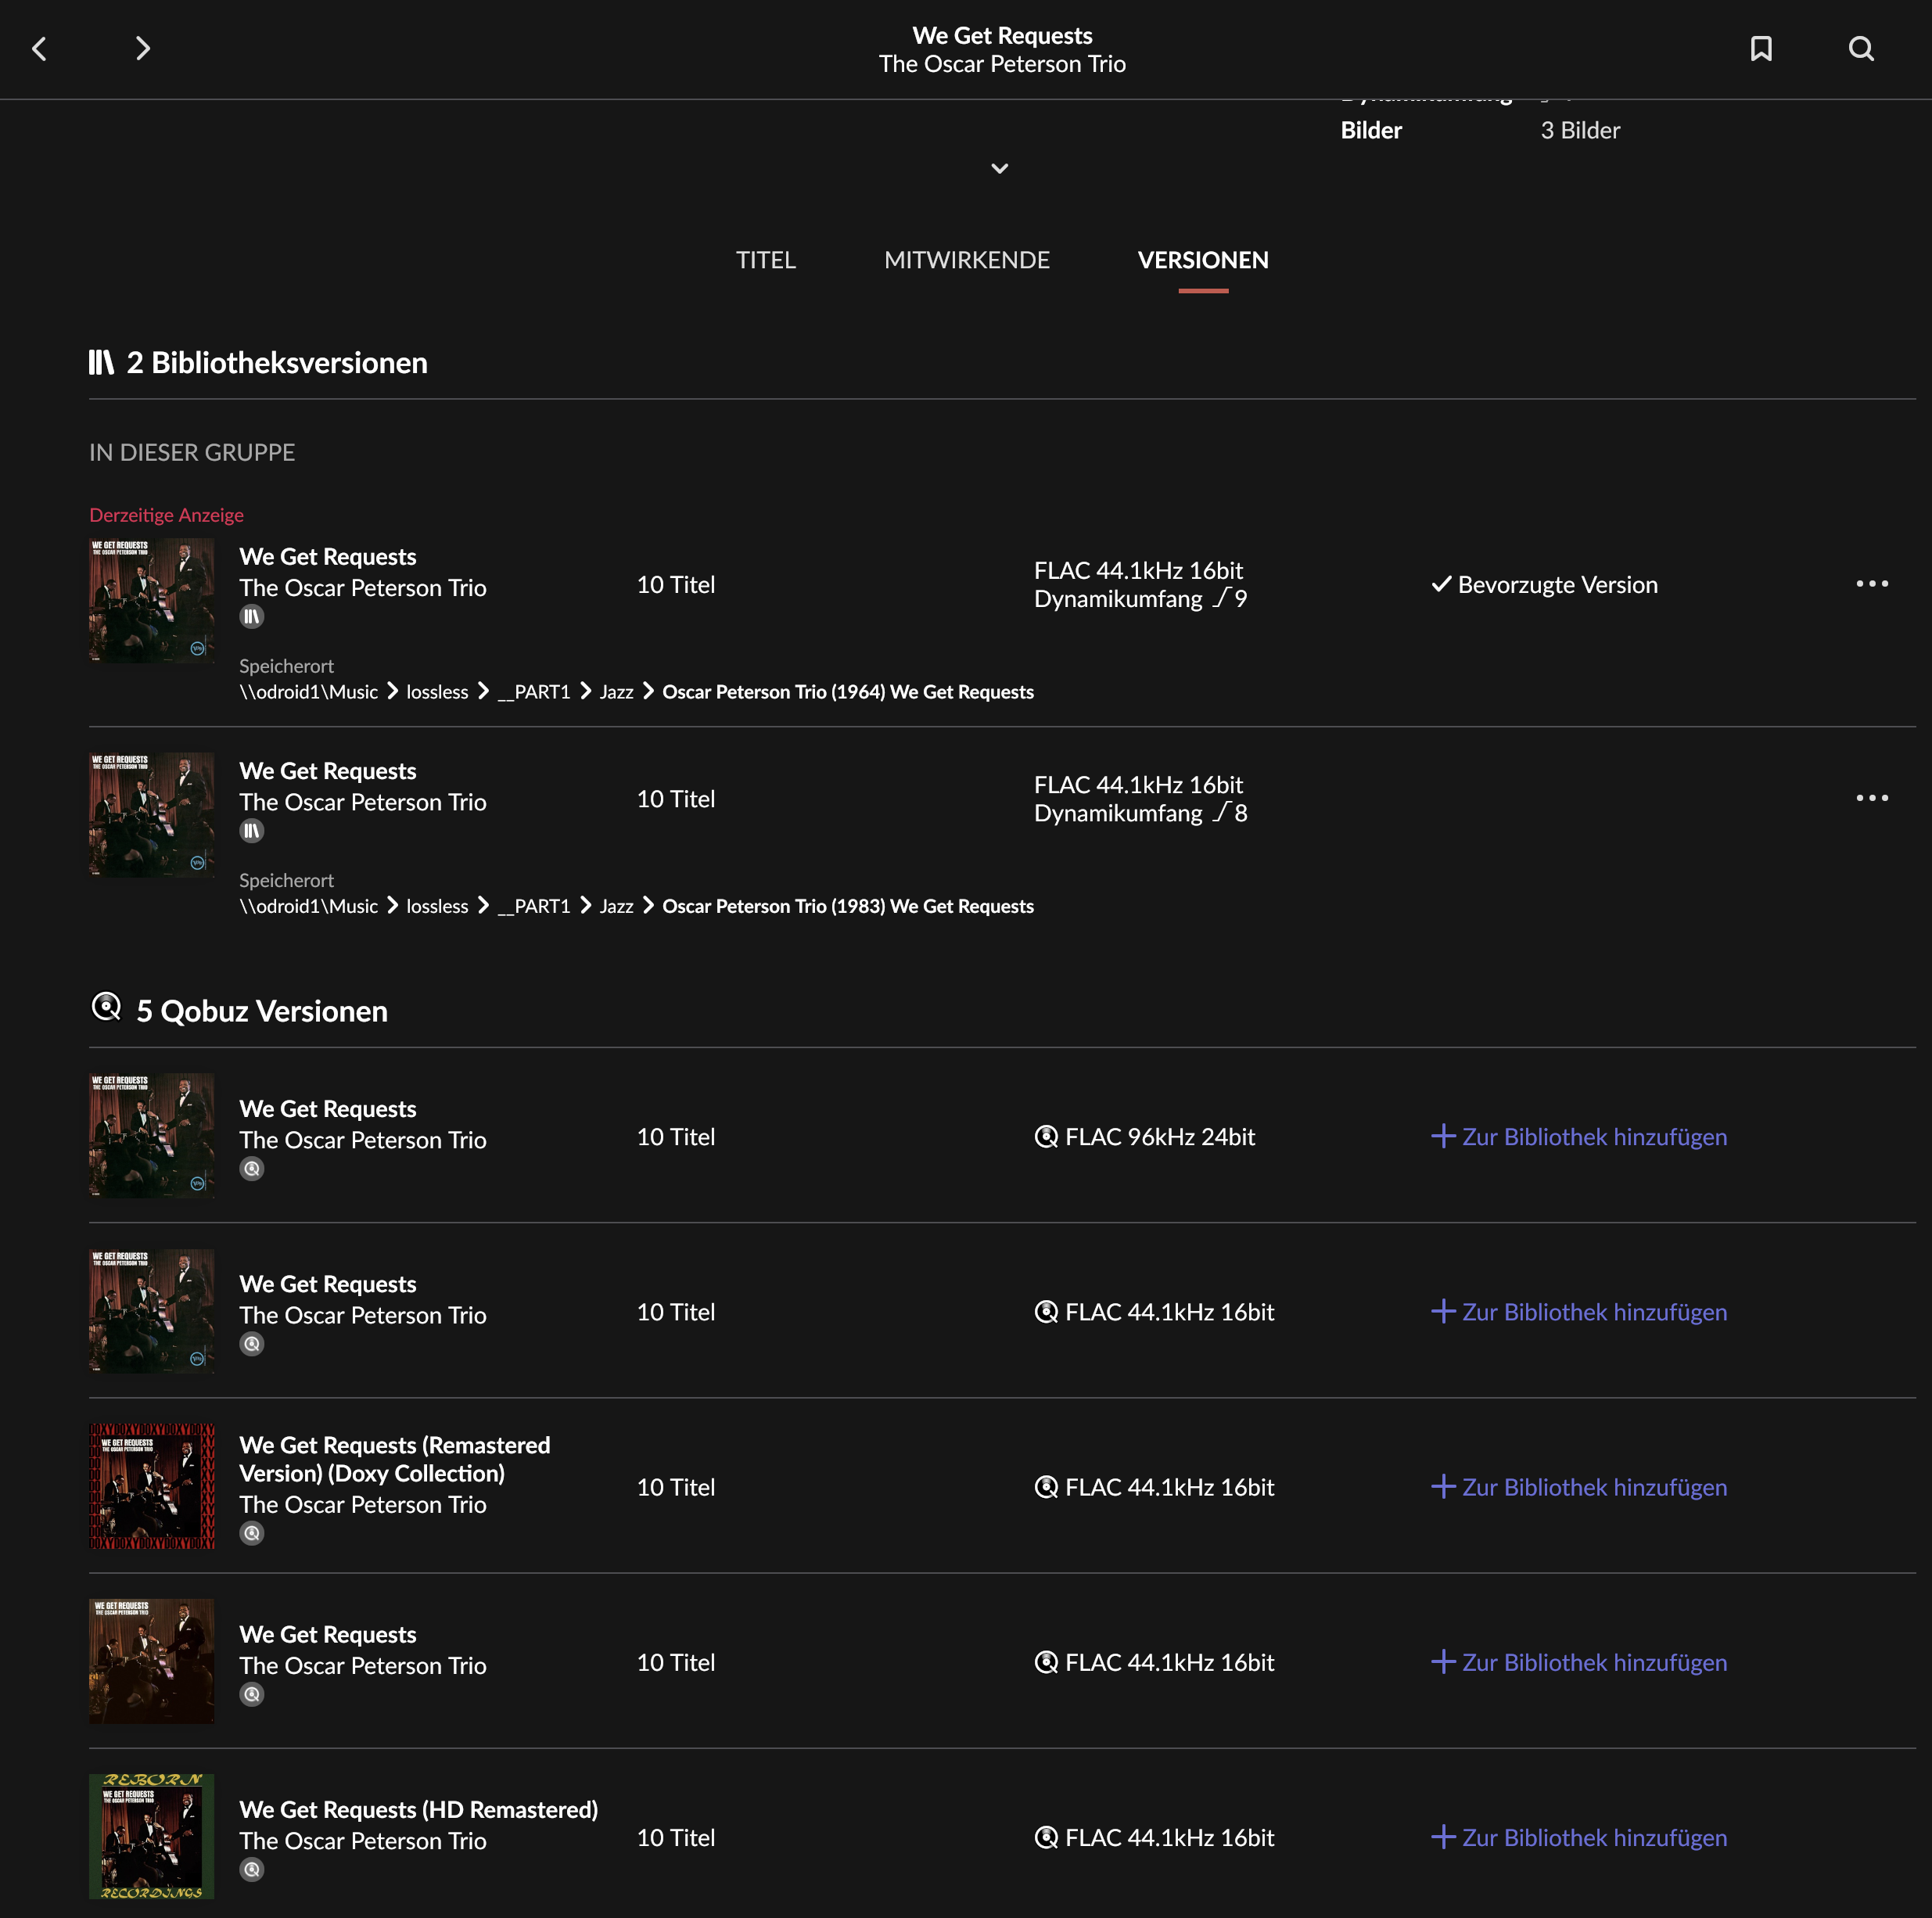This screenshot has height=1918, width=1932.
Task: Click the Bevorzugte Version checkmark label
Action: coord(1544,584)
